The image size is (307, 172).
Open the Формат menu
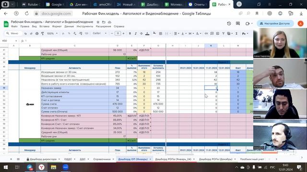pos(57,26)
